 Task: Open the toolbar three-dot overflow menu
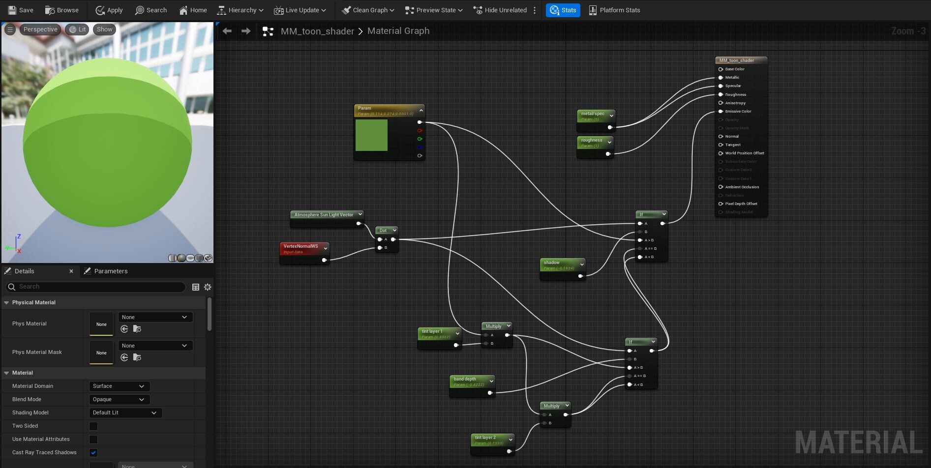(x=535, y=10)
